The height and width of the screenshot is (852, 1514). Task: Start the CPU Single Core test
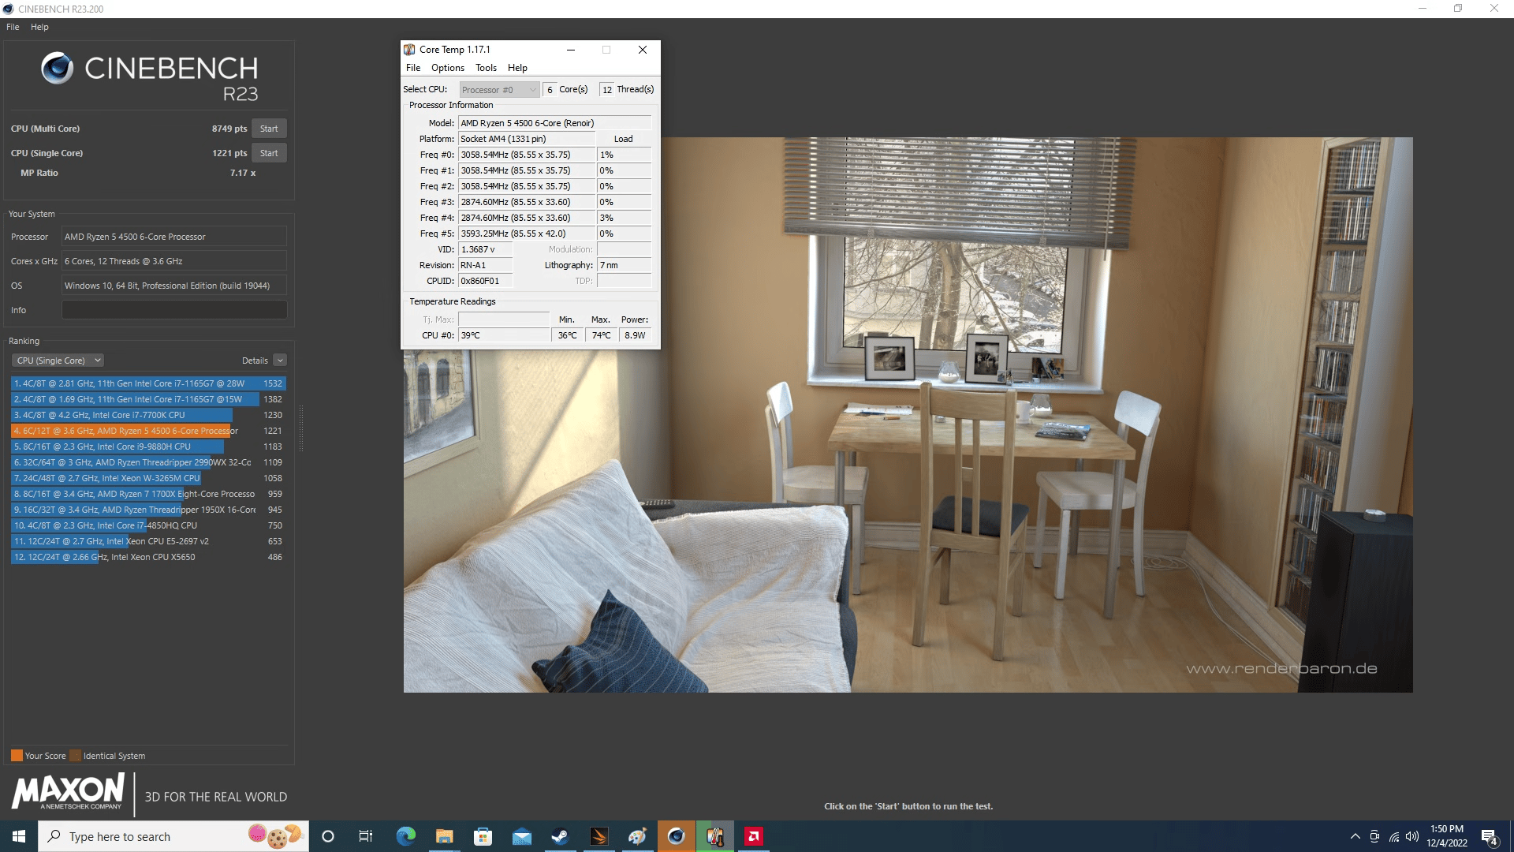[x=269, y=153]
